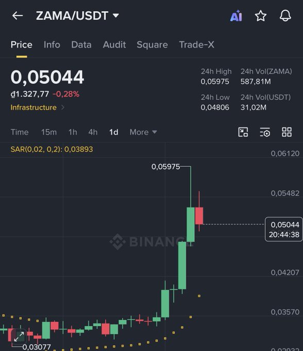Tap the 24h Low value 0,04806

tap(215, 107)
